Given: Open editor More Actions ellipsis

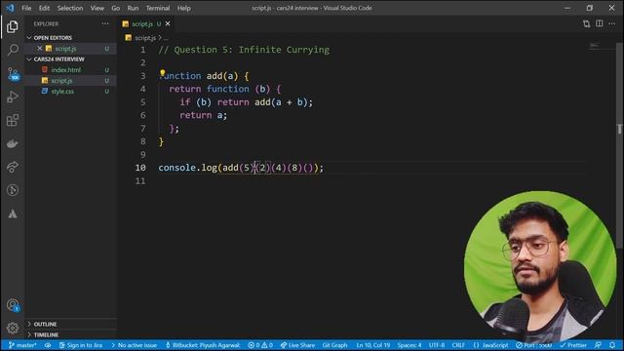Looking at the screenshot, I should coord(612,23).
